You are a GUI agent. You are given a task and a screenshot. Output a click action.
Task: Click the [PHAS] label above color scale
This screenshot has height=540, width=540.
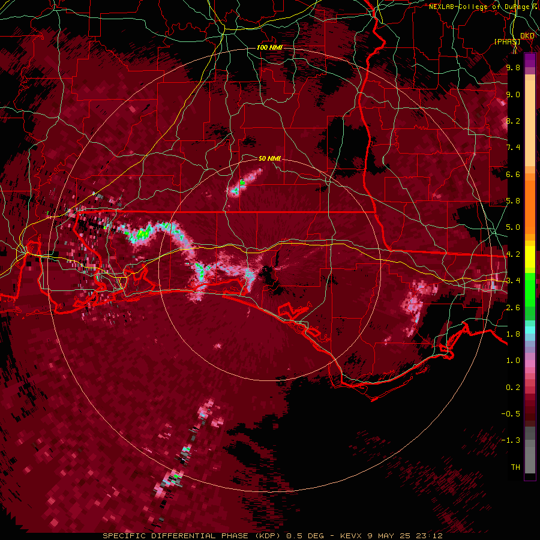coord(507,41)
